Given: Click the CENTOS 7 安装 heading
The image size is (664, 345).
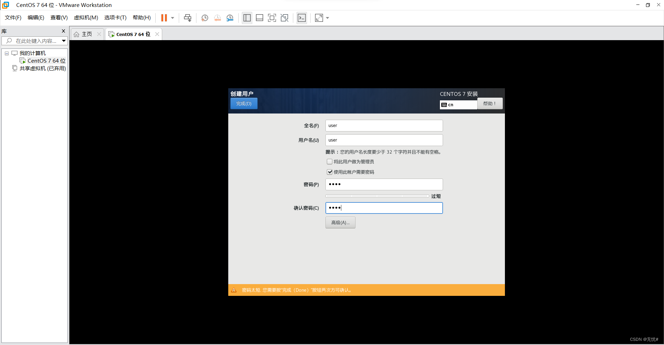Looking at the screenshot, I should pos(459,94).
